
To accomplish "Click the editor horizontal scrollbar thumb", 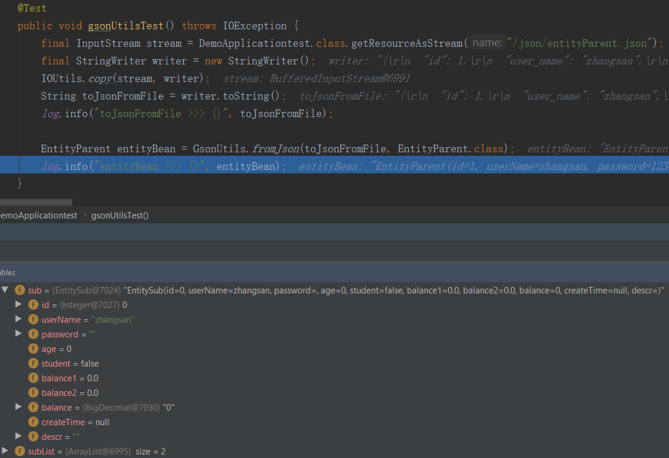I will pyautogui.click(x=35, y=202).
